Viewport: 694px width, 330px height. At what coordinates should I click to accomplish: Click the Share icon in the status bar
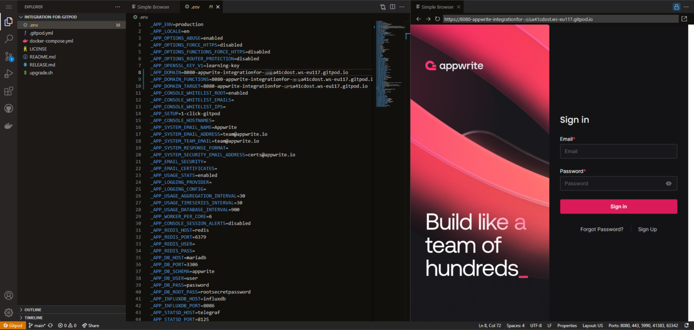(91, 325)
